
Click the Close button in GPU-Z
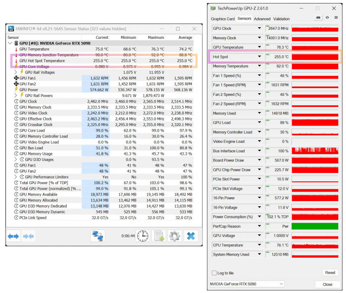[x=327, y=284]
